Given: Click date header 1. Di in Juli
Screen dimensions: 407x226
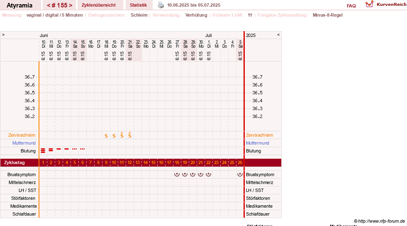Looking at the screenshot, I should point(209,44).
